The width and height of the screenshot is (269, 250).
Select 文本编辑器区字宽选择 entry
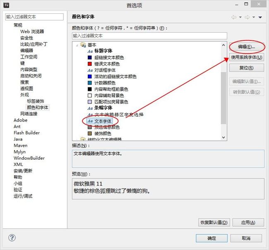point(119,114)
